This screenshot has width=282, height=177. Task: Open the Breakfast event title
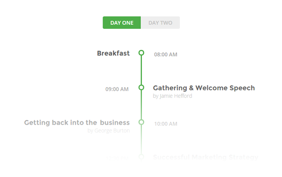point(114,53)
